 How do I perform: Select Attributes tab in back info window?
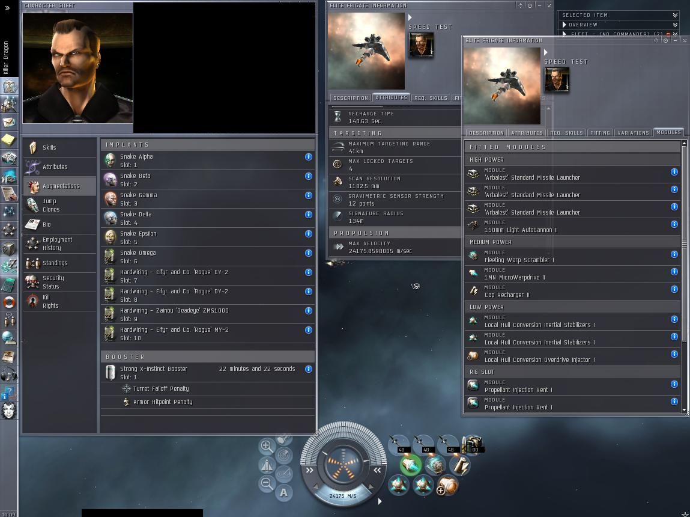pyautogui.click(x=391, y=97)
